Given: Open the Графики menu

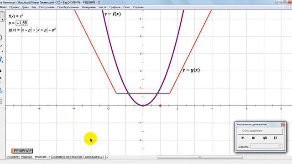Looking at the screenshot, I should (115, 7).
